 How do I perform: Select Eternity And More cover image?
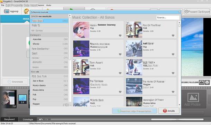tap(81, 48)
